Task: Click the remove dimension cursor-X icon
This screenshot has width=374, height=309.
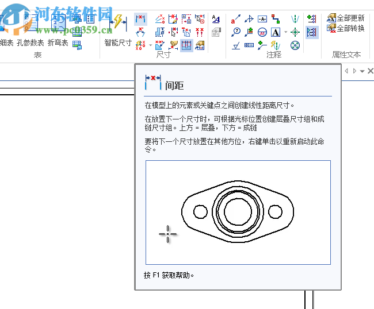Action: pos(200,19)
